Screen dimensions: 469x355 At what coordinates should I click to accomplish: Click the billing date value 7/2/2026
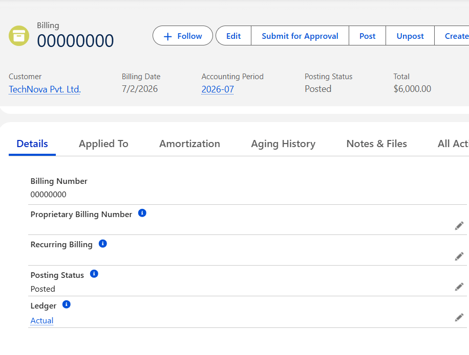pyautogui.click(x=140, y=89)
